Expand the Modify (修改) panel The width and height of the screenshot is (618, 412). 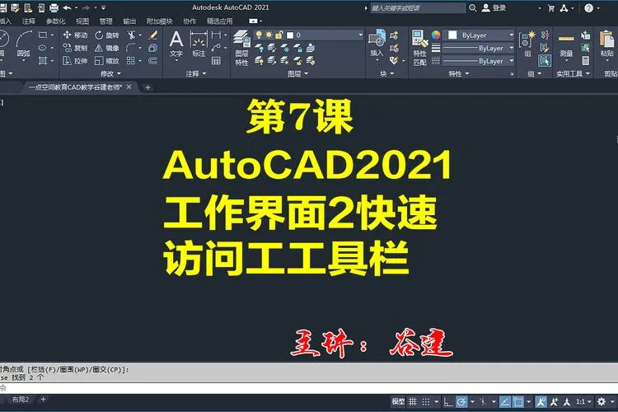coord(110,73)
